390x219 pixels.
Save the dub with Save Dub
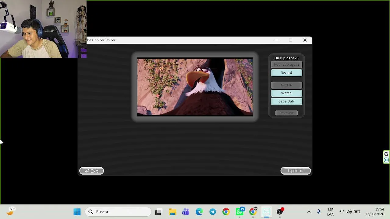[286, 101]
